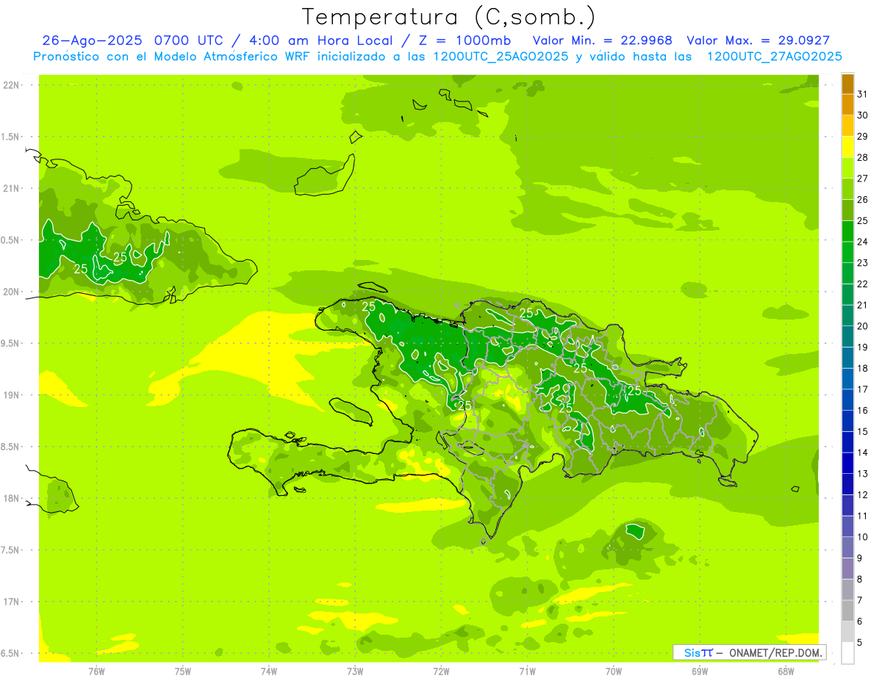Click the '19N' latitude axis label
Viewport: 882px width, 681px height.
click(x=12, y=395)
